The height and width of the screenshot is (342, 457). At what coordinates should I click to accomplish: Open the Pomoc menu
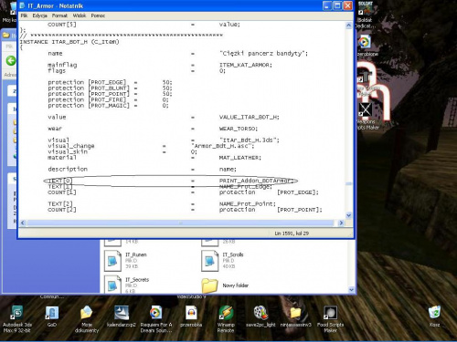[x=98, y=16]
